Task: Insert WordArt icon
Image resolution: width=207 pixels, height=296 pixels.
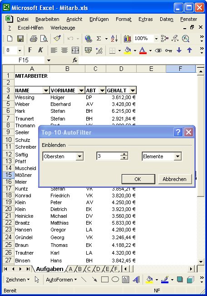Action: click(136, 279)
